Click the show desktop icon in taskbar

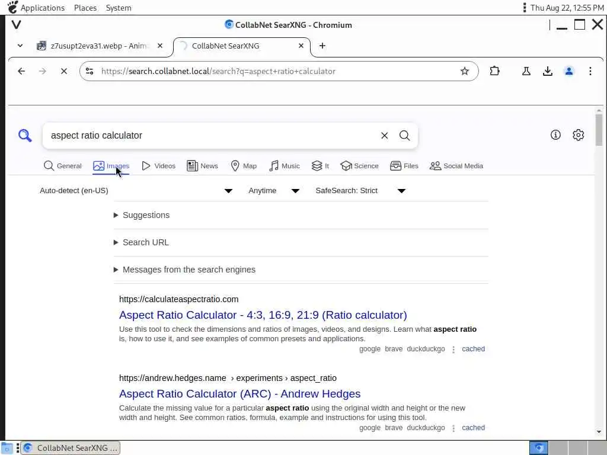[7, 448]
